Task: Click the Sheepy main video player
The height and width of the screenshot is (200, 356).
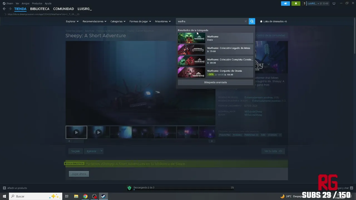Action: point(140,83)
